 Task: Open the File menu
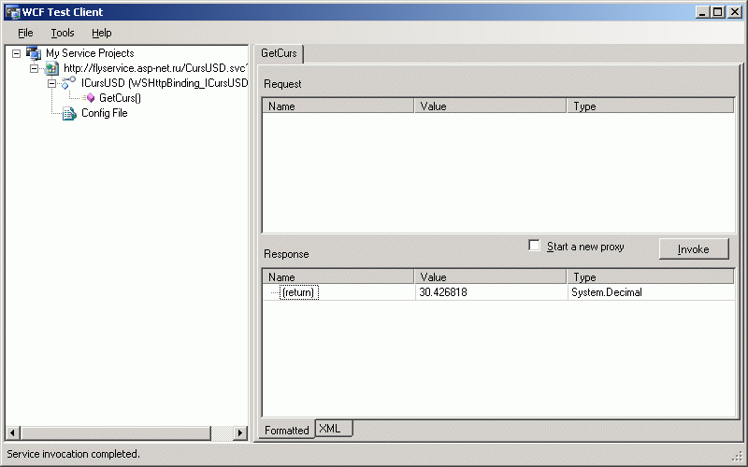[25, 33]
